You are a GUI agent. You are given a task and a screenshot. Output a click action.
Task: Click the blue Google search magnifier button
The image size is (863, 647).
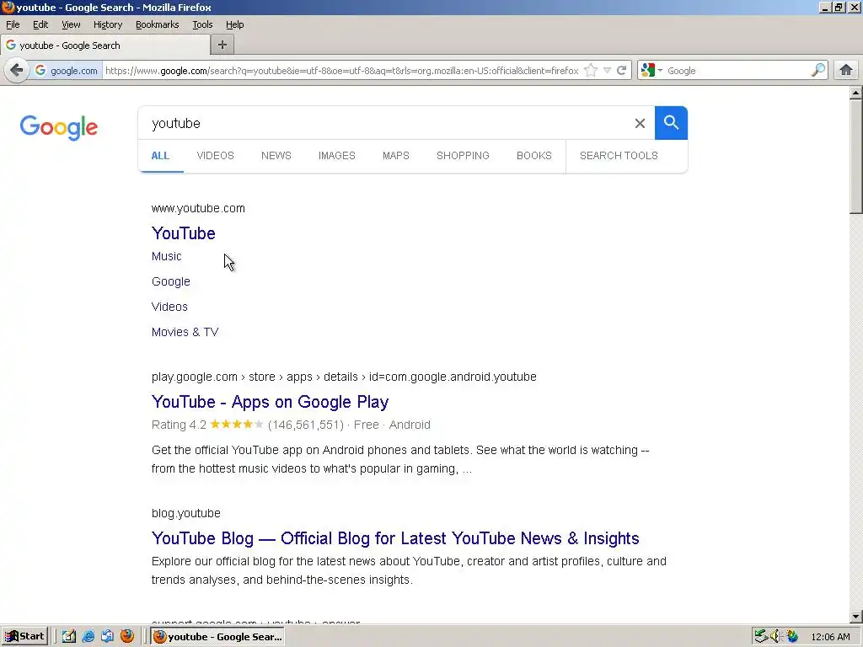[671, 123]
